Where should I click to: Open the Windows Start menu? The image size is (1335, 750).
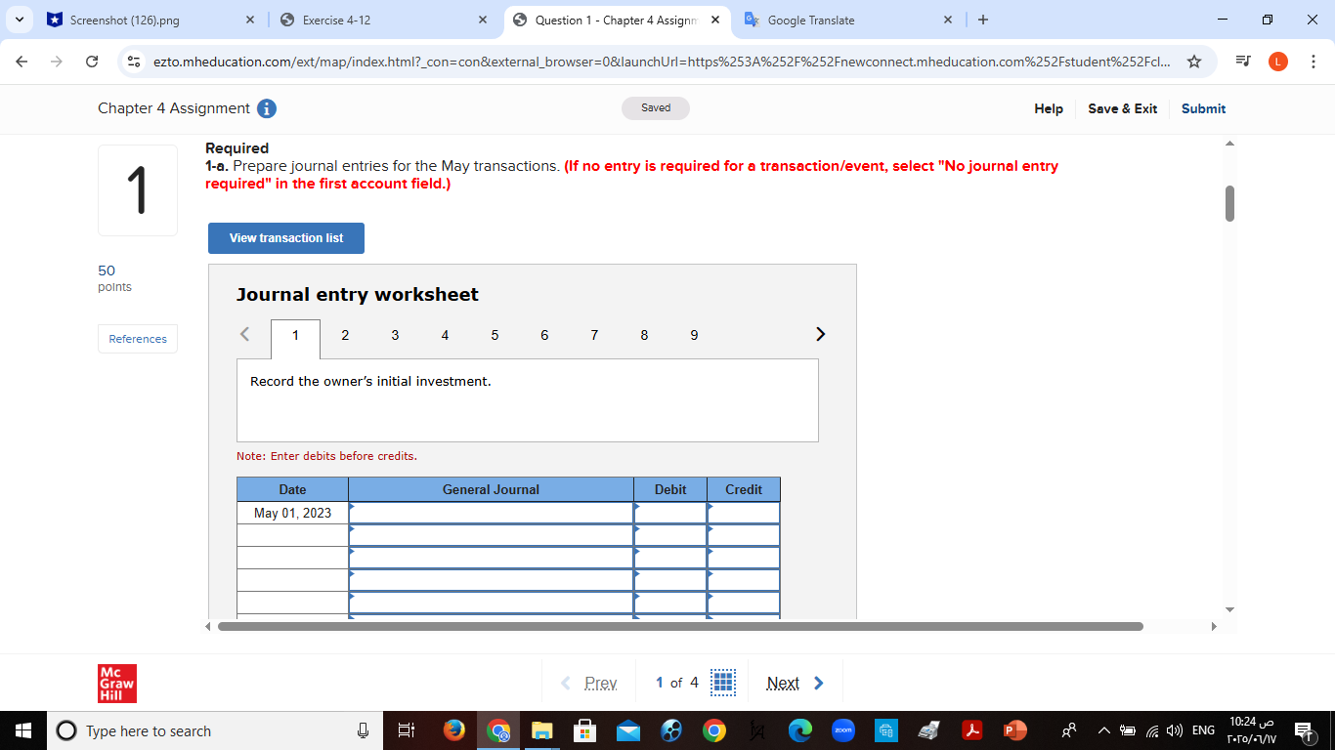[23, 730]
